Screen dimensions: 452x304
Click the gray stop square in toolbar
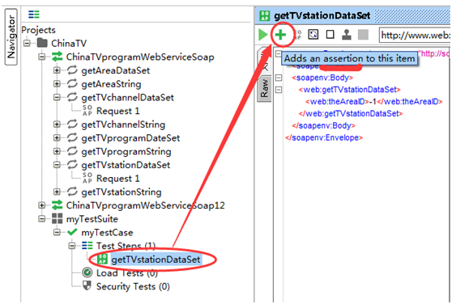363,35
